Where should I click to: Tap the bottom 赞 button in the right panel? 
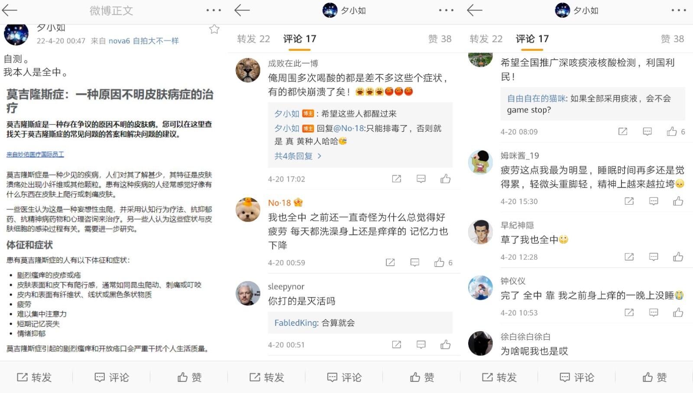tap(654, 377)
